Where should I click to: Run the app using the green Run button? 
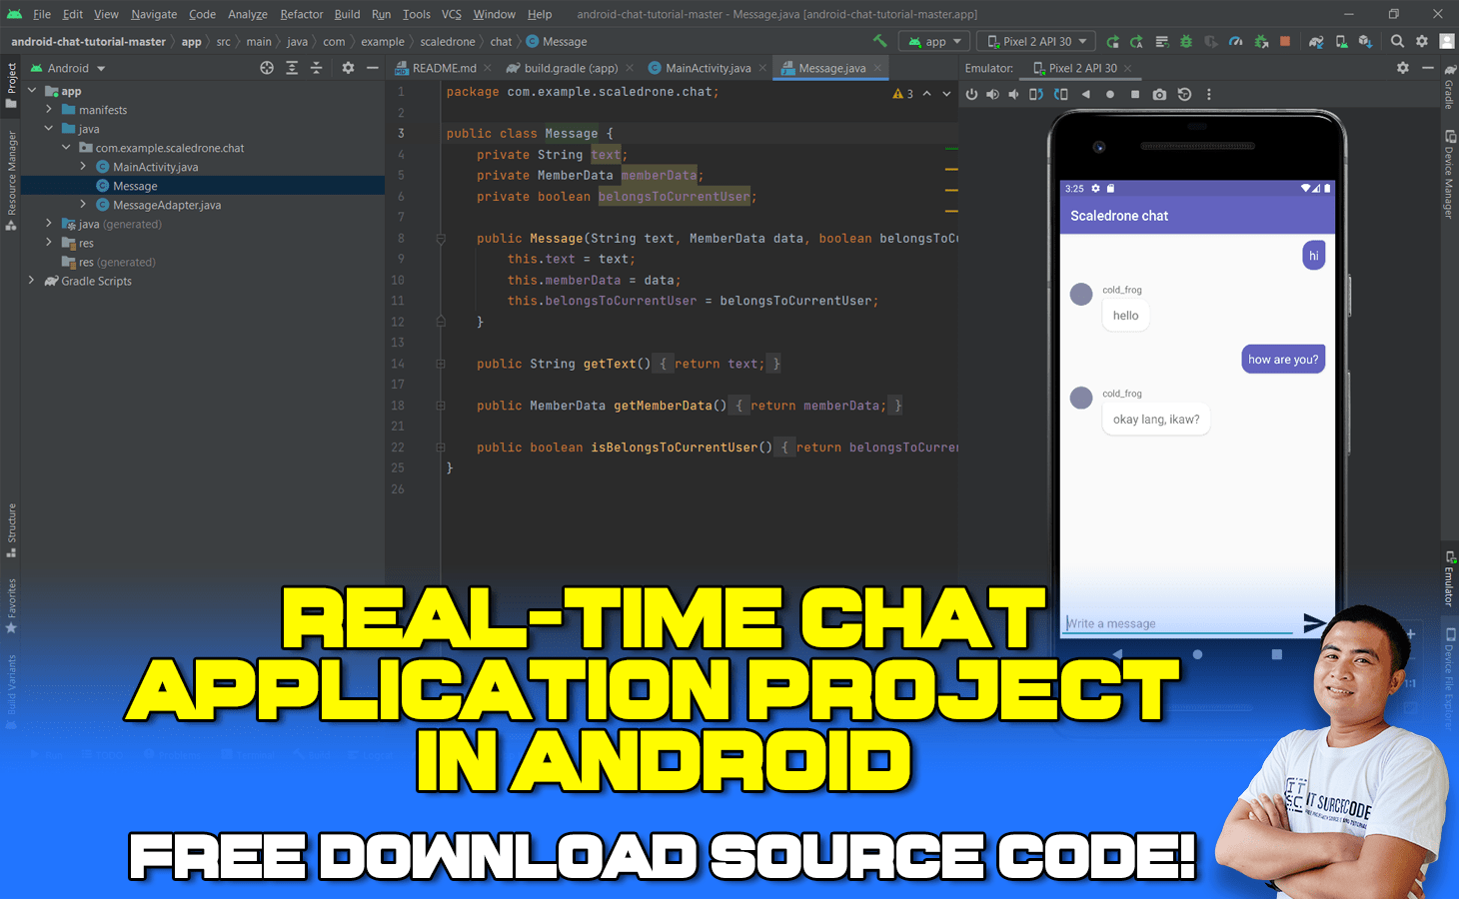click(1112, 41)
